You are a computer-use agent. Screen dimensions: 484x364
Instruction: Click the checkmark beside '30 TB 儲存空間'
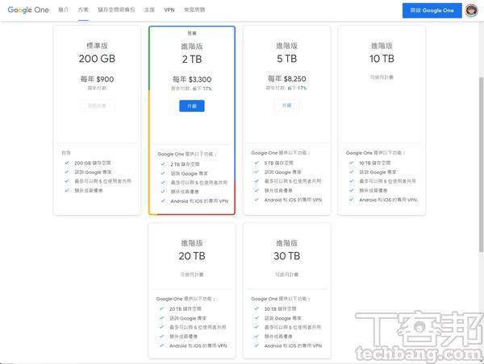[257, 308]
